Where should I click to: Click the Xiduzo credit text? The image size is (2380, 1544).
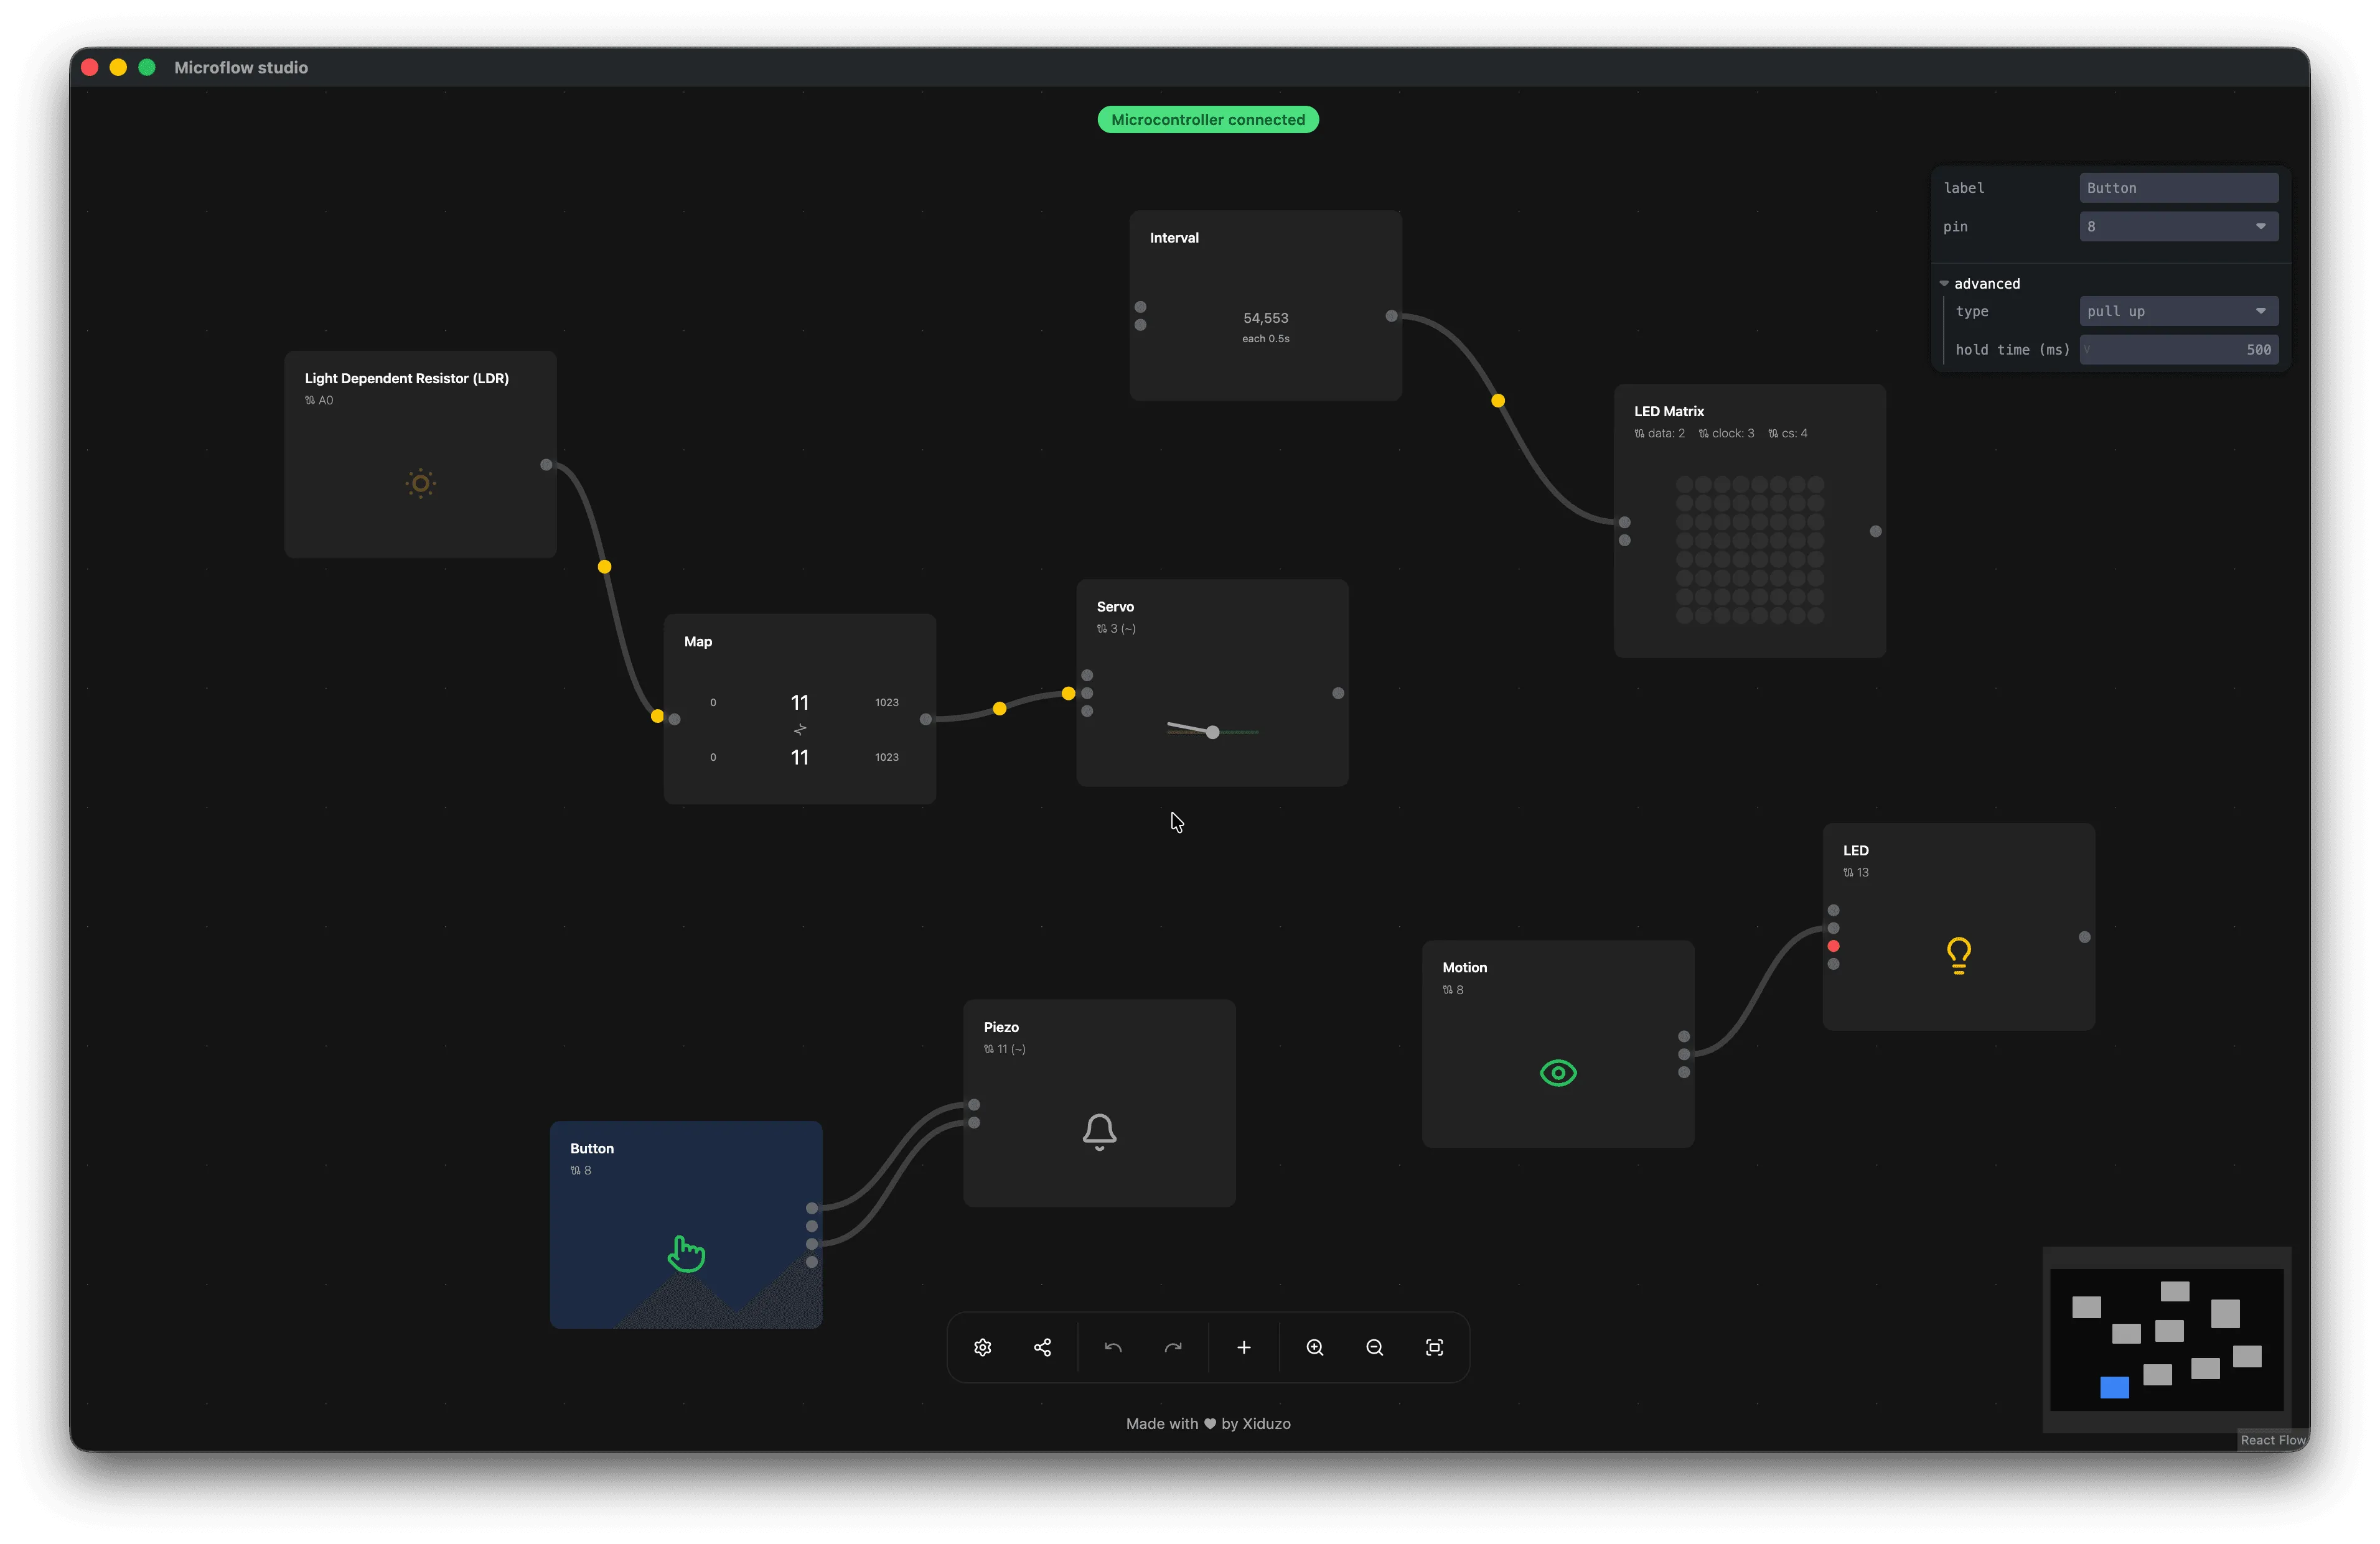(x=1266, y=1423)
